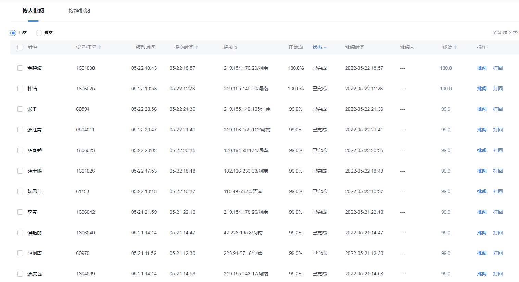Click name 薛士鹏

click(x=35, y=171)
